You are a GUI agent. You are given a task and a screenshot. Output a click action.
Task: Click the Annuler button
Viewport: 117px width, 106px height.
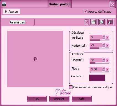point(59,99)
